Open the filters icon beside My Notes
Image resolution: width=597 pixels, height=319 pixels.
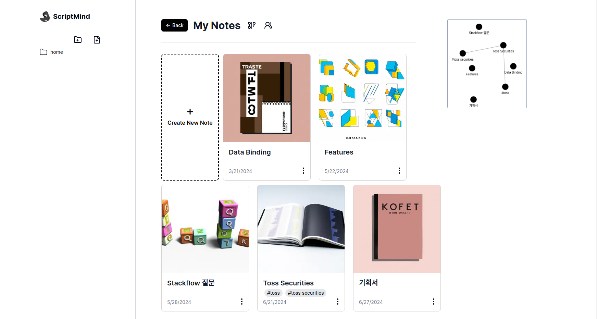click(252, 25)
